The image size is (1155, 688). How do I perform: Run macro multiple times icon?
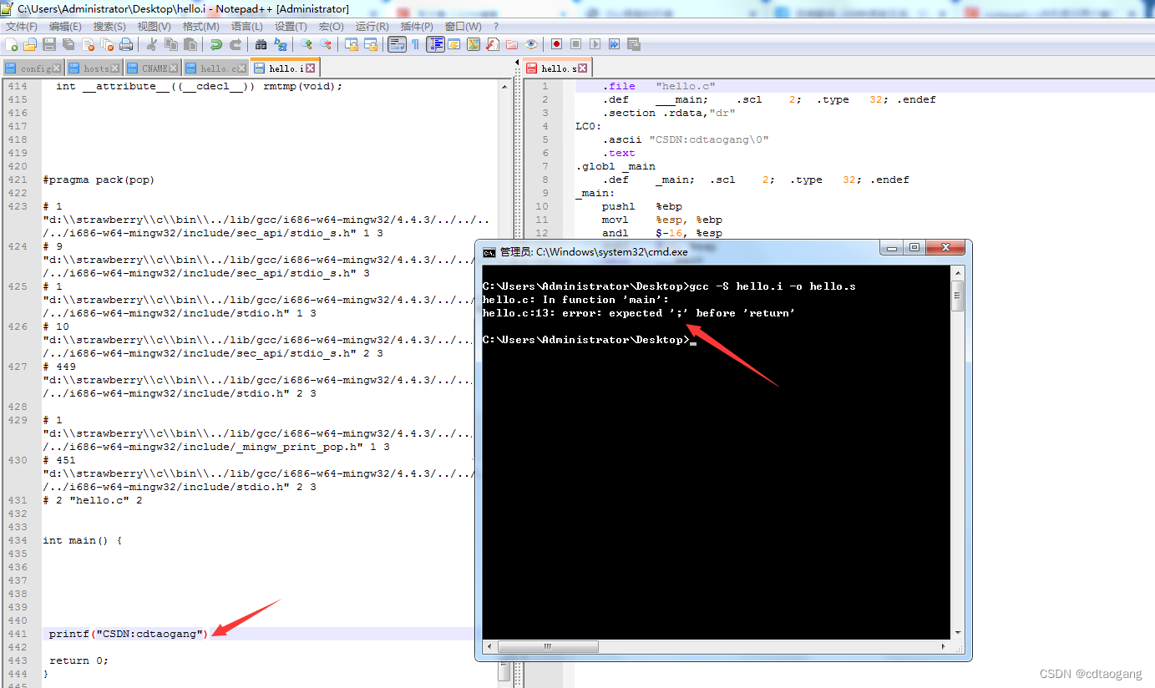[615, 44]
